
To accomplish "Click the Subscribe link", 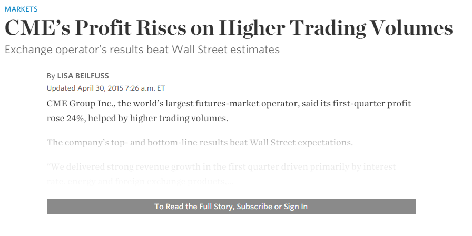I will (254, 206).
